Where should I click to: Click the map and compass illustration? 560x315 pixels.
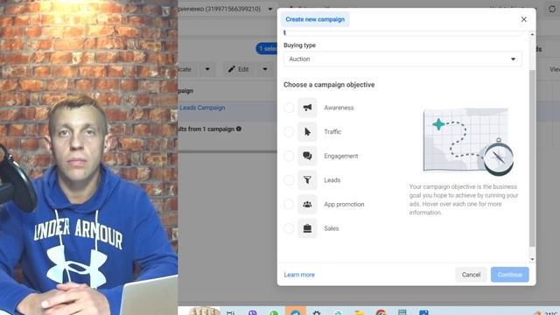pyautogui.click(x=468, y=142)
